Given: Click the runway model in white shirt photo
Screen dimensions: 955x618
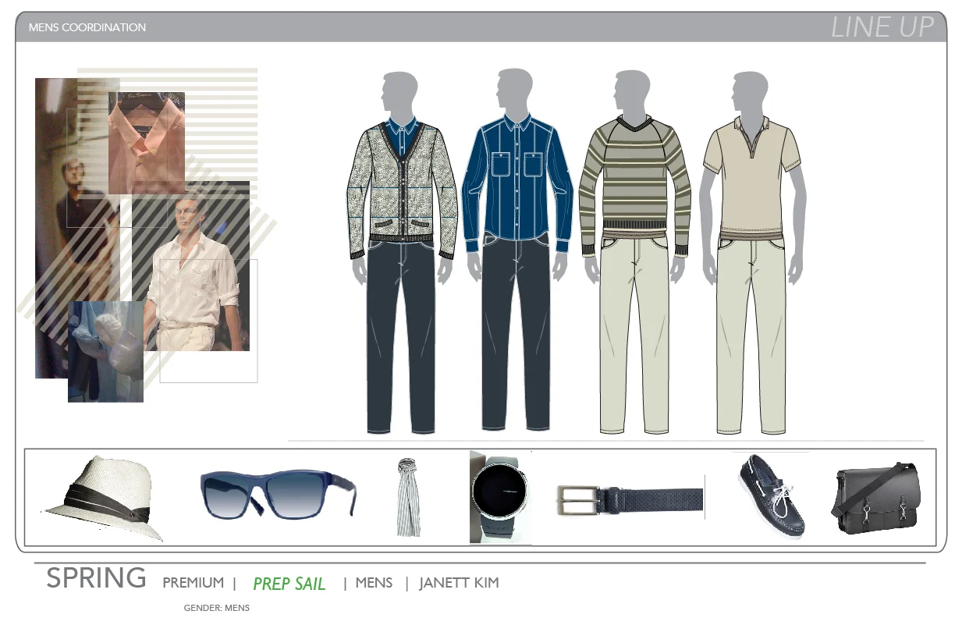Looking at the screenshot, I should [x=191, y=266].
